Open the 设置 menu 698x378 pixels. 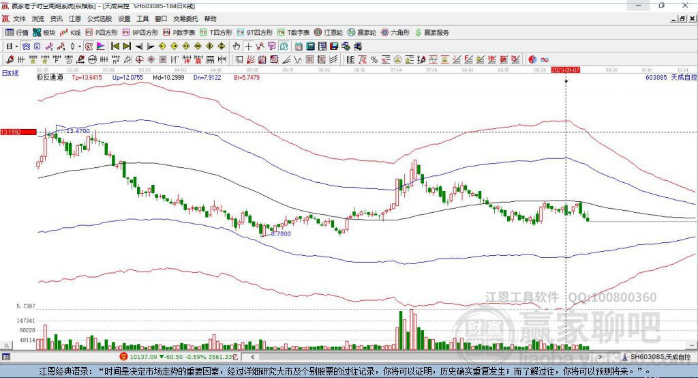pos(124,18)
